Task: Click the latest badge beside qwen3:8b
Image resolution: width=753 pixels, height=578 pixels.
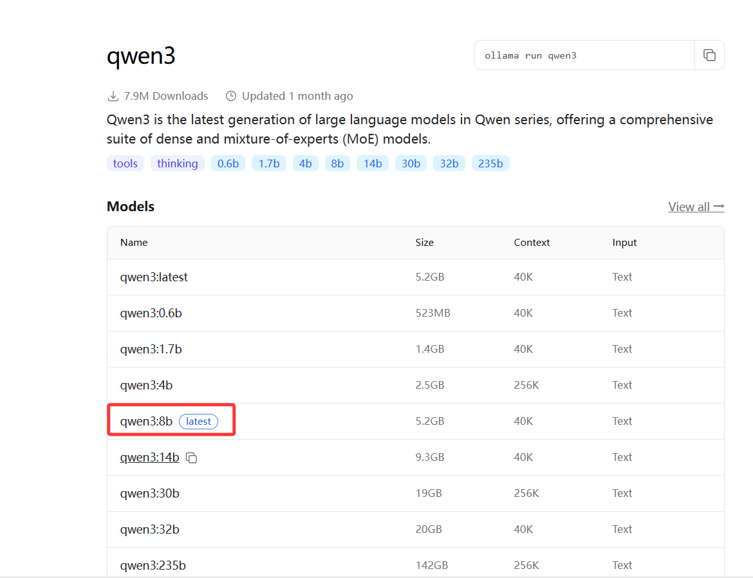Action: [198, 422]
